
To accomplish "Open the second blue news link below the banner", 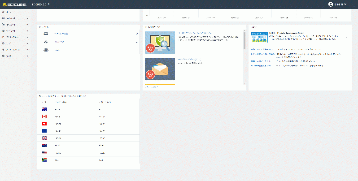I will [262, 54].
